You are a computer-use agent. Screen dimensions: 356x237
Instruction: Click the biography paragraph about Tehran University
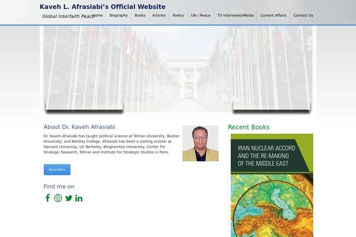click(x=112, y=144)
